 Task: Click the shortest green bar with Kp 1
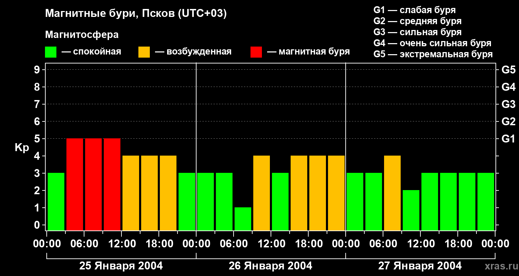click(243, 219)
